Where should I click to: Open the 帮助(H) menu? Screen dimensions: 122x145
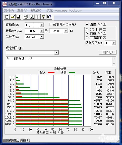[x=36, y=10]
